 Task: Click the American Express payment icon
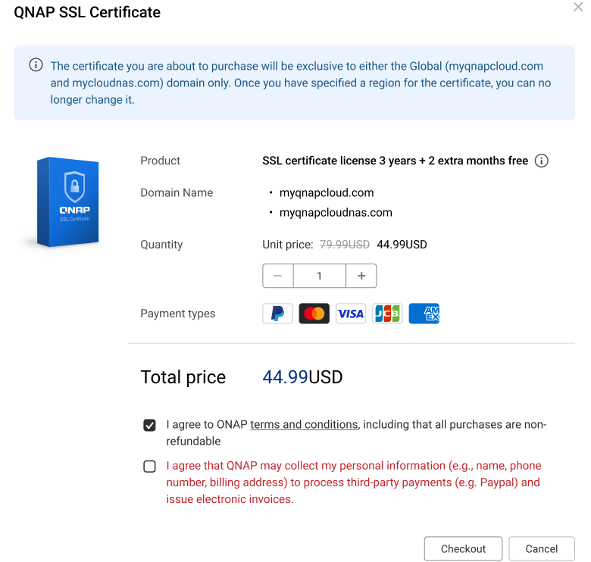tap(424, 314)
